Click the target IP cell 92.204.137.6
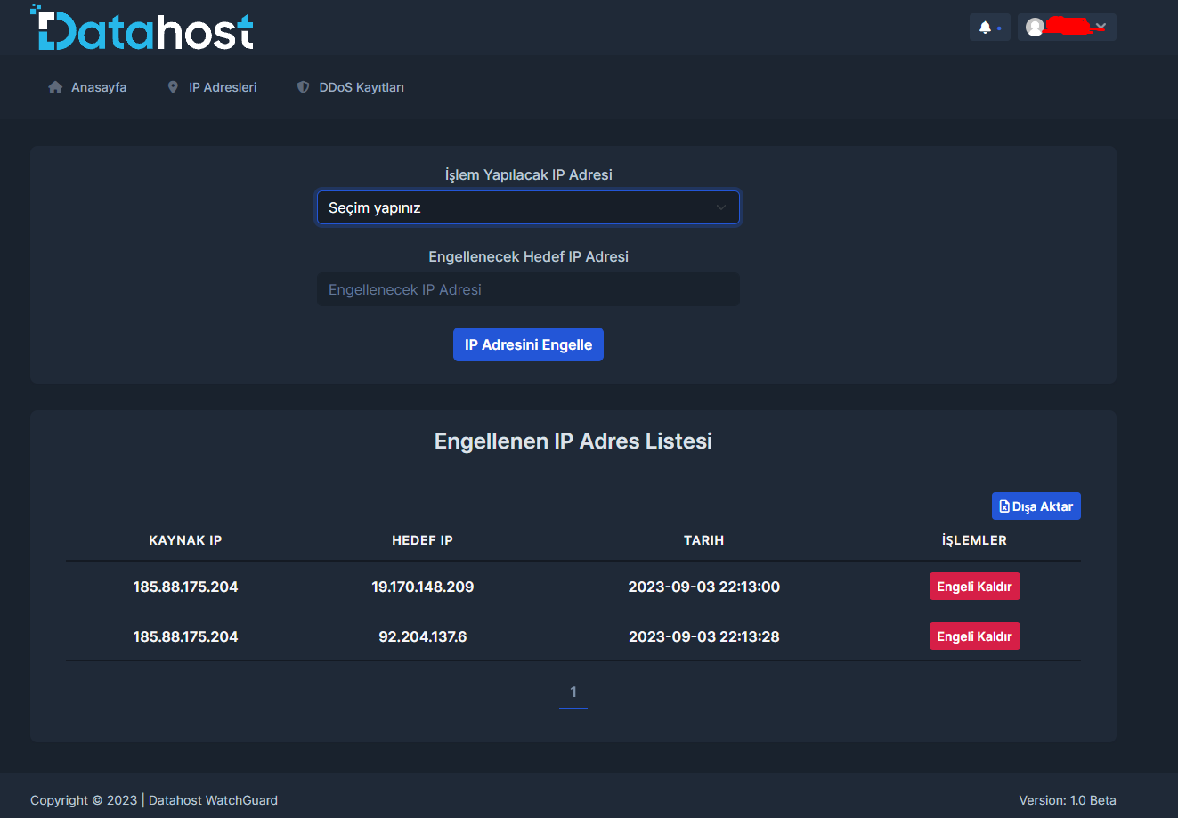 coord(422,636)
